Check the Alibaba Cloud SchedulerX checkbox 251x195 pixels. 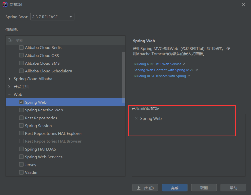pos(21,71)
